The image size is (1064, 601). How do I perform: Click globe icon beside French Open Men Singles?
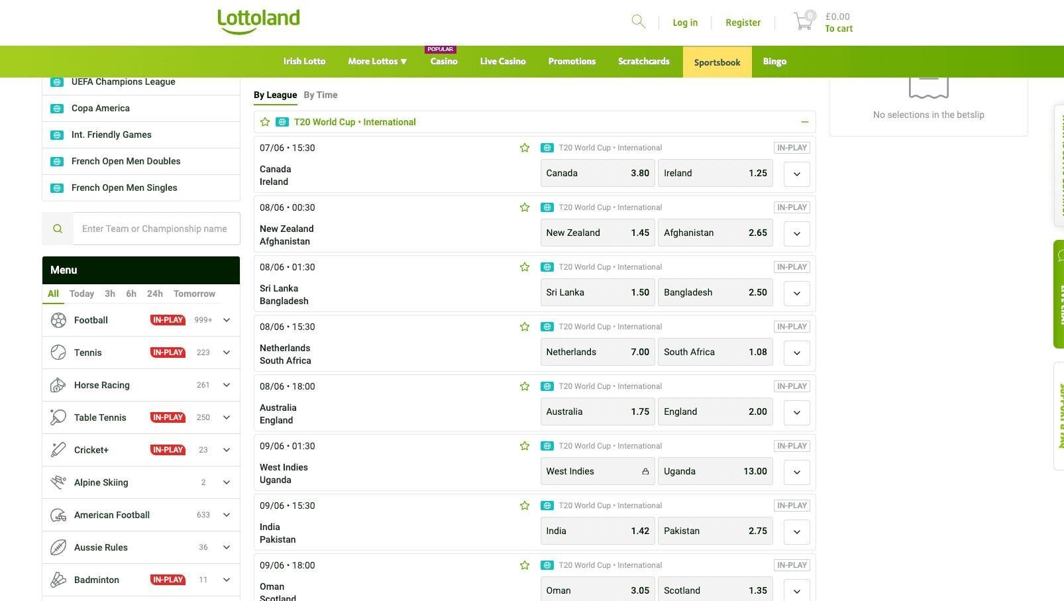pyautogui.click(x=57, y=188)
